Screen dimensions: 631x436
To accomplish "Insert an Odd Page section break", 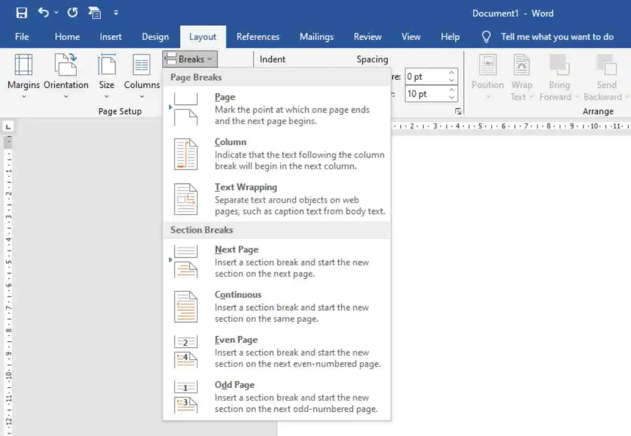I will (277, 397).
